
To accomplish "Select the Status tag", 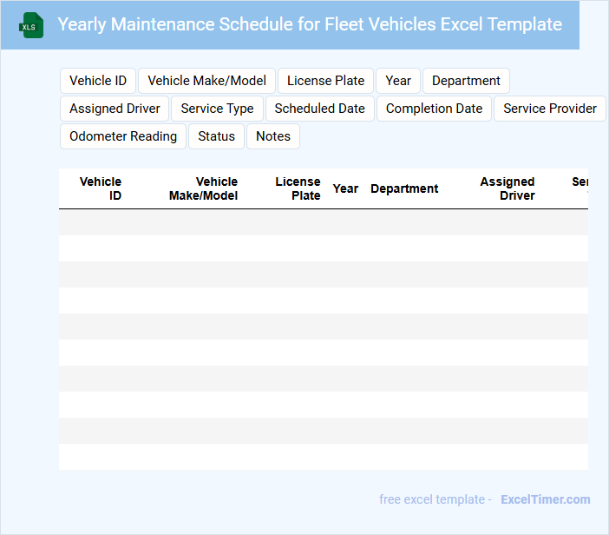I will tap(216, 136).
